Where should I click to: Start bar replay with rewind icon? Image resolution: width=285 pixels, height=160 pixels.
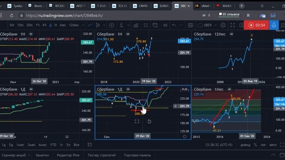tap(165, 25)
